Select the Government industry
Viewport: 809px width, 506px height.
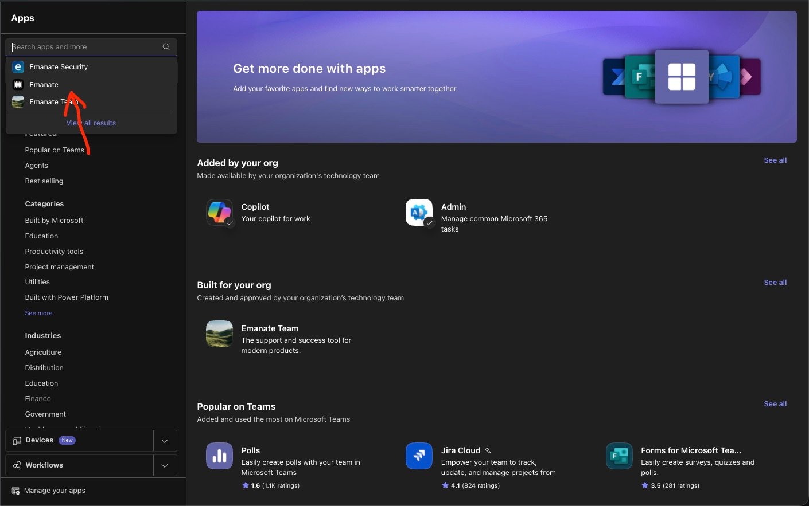[x=45, y=414]
